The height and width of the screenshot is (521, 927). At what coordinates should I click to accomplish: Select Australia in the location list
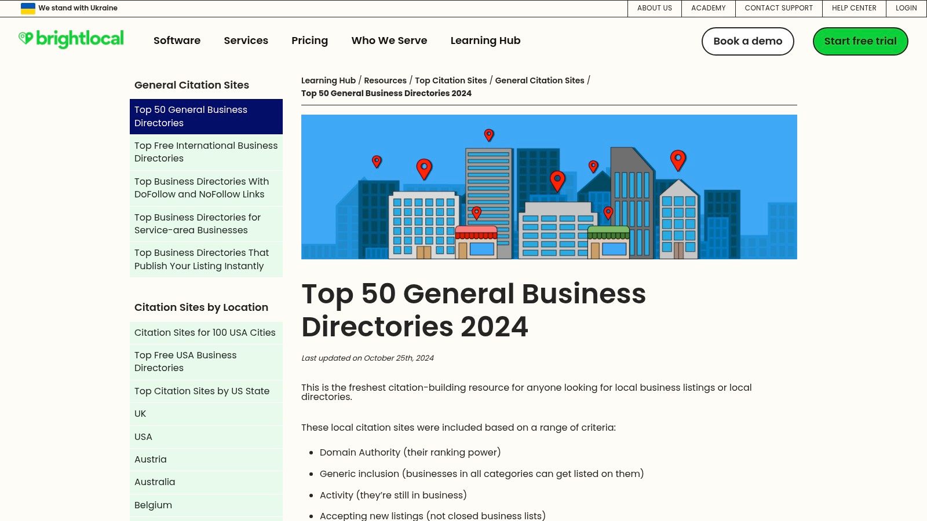(x=206, y=482)
